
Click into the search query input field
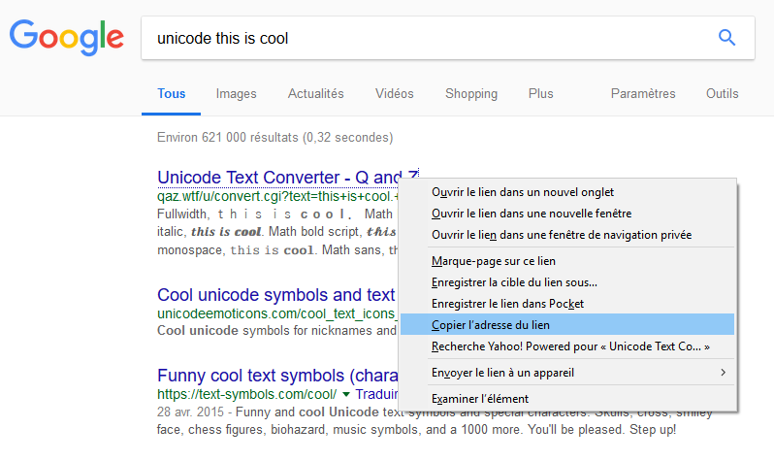[417, 39]
